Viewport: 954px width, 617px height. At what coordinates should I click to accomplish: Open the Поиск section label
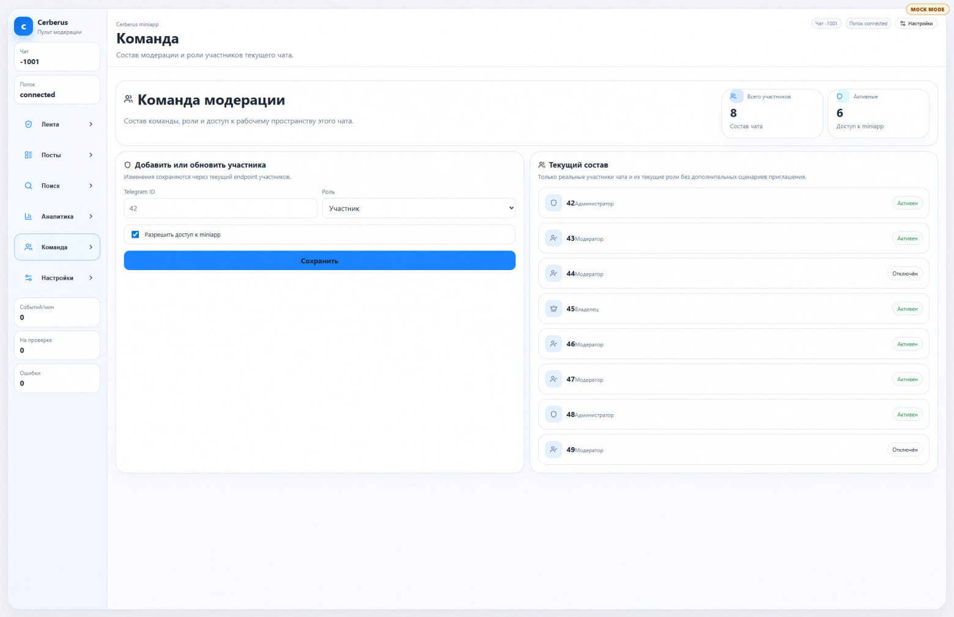[x=51, y=186]
